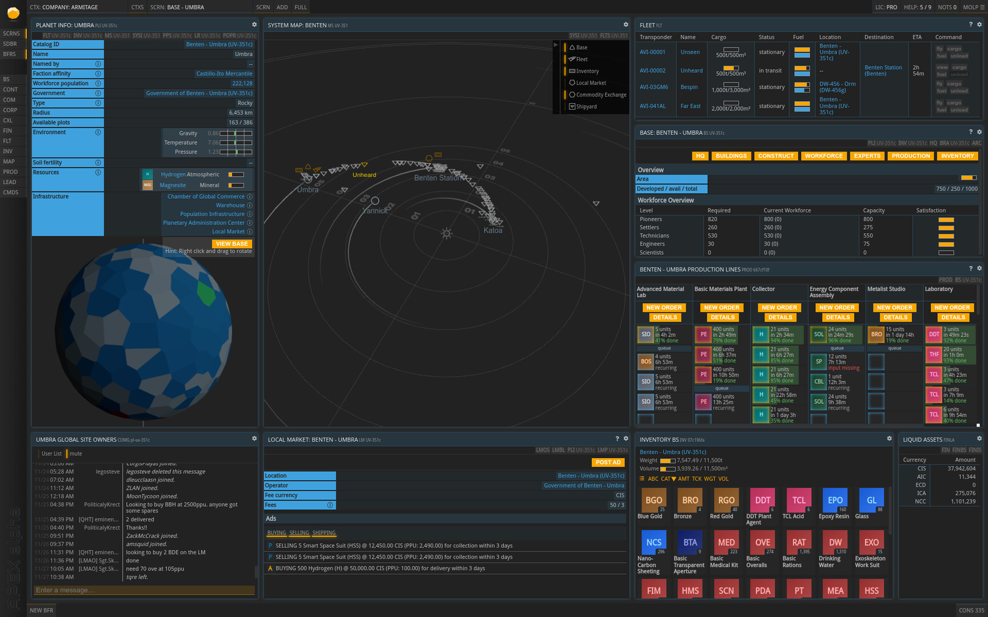
Task: Switch to the SELLING ads tab
Action: click(299, 532)
